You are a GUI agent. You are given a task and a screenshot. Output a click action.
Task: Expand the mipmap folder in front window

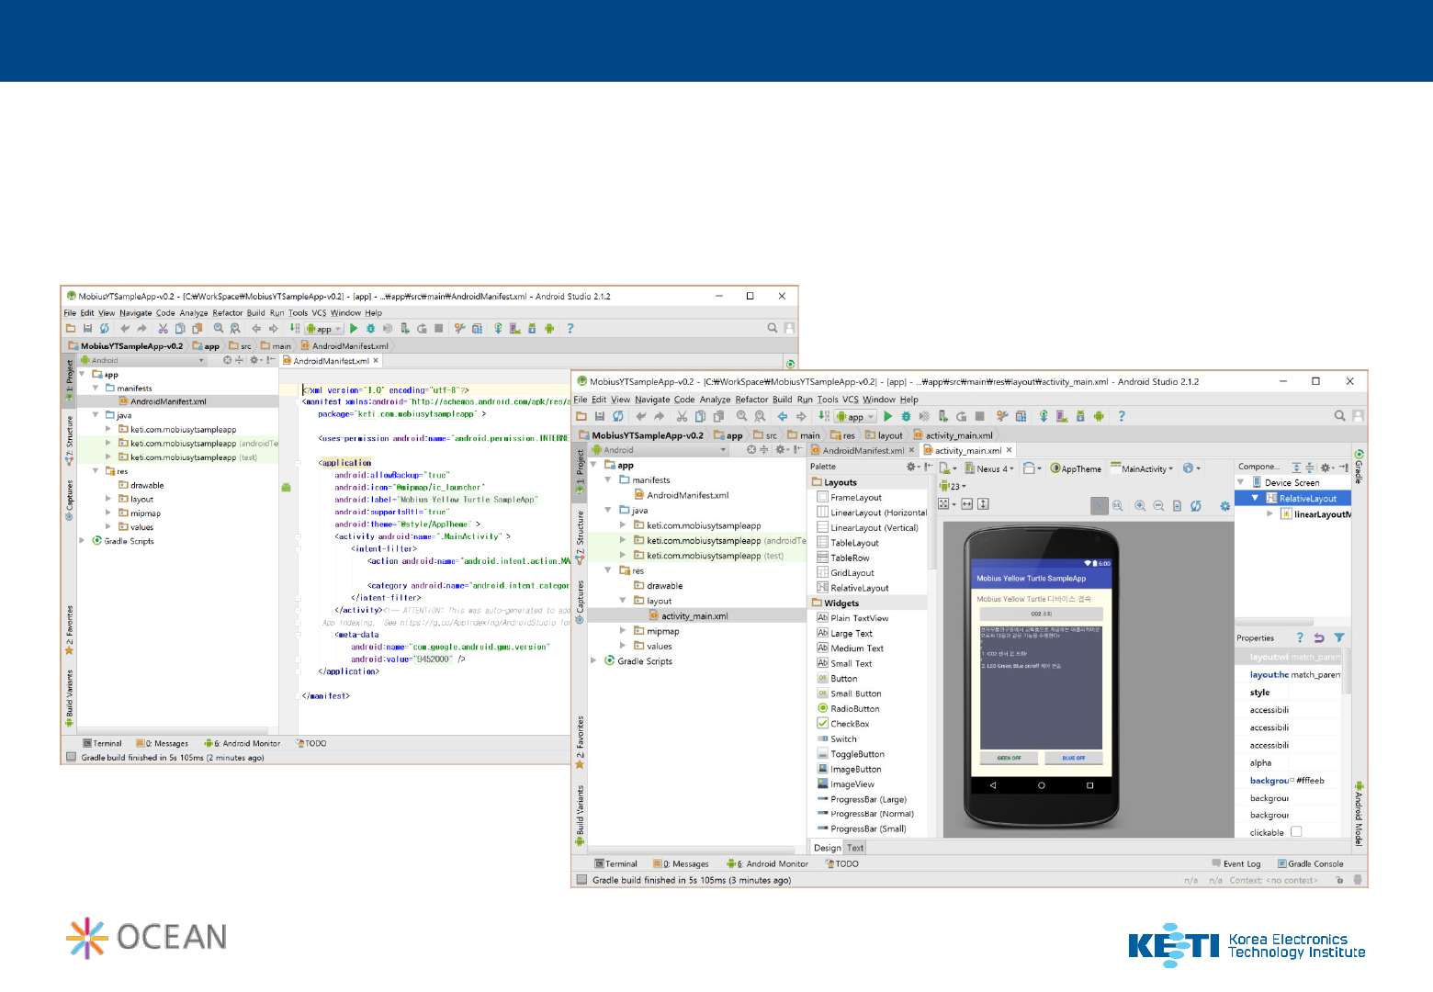tap(623, 631)
